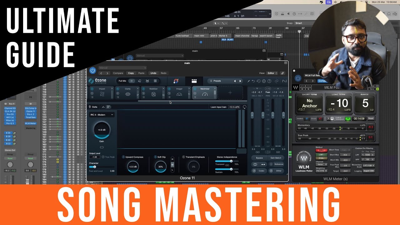The height and width of the screenshot is (225, 400).
Task: Select Soft Clip M mode
Action: pyautogui.click(x=172, y=164)
